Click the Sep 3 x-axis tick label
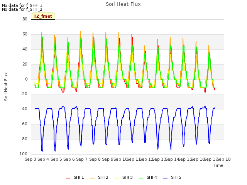 coord(30,159)
